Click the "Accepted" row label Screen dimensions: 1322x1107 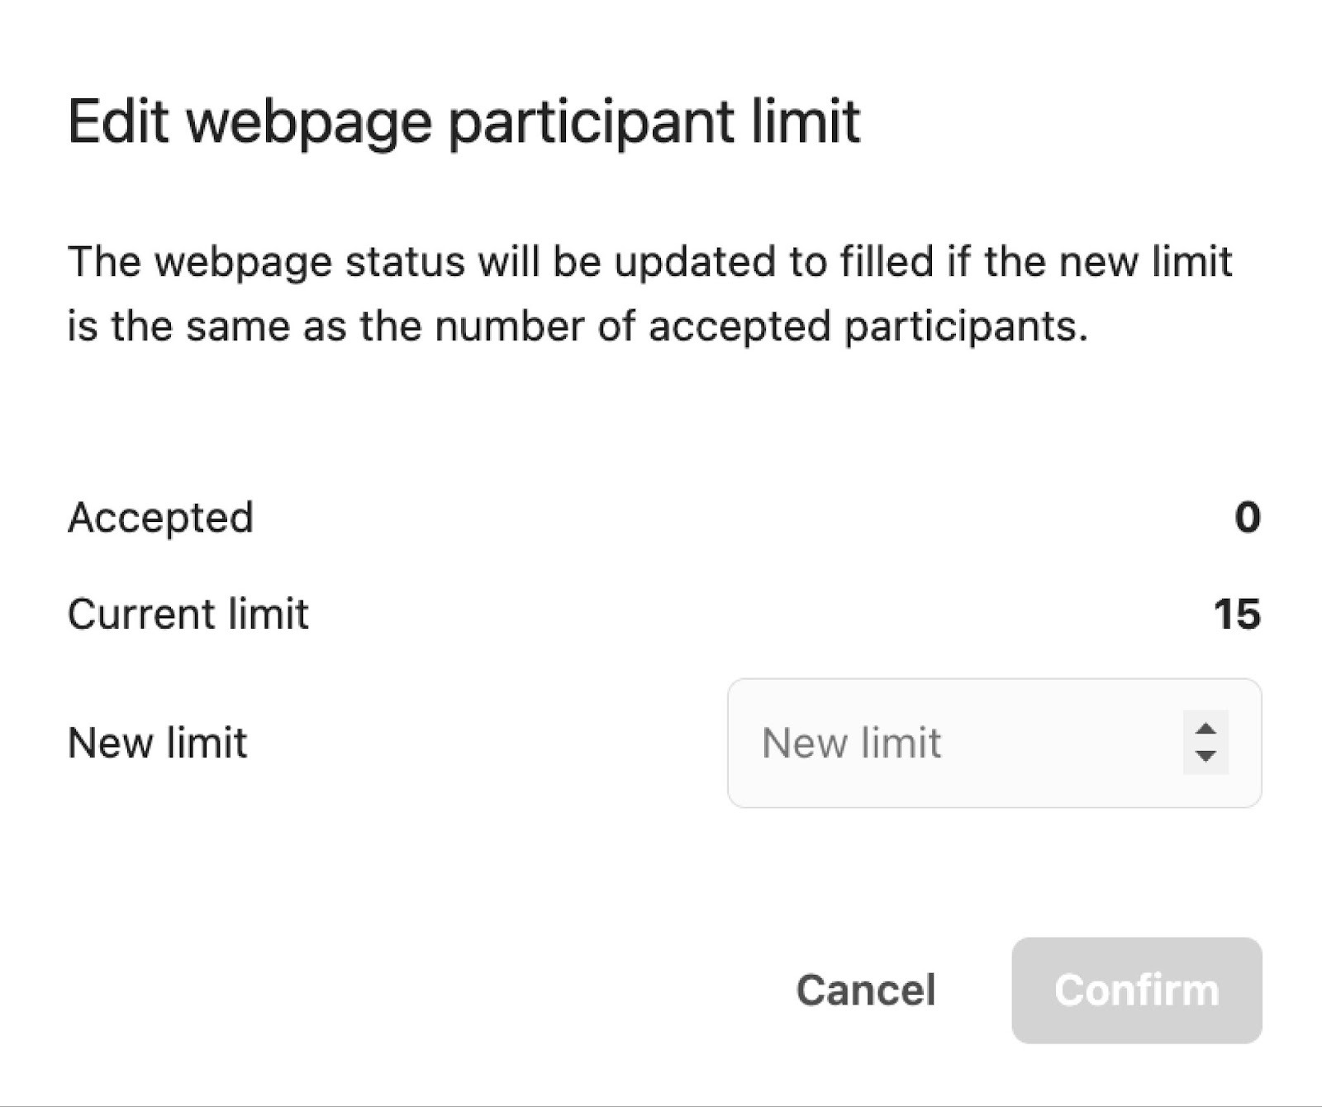coord(160,518)
